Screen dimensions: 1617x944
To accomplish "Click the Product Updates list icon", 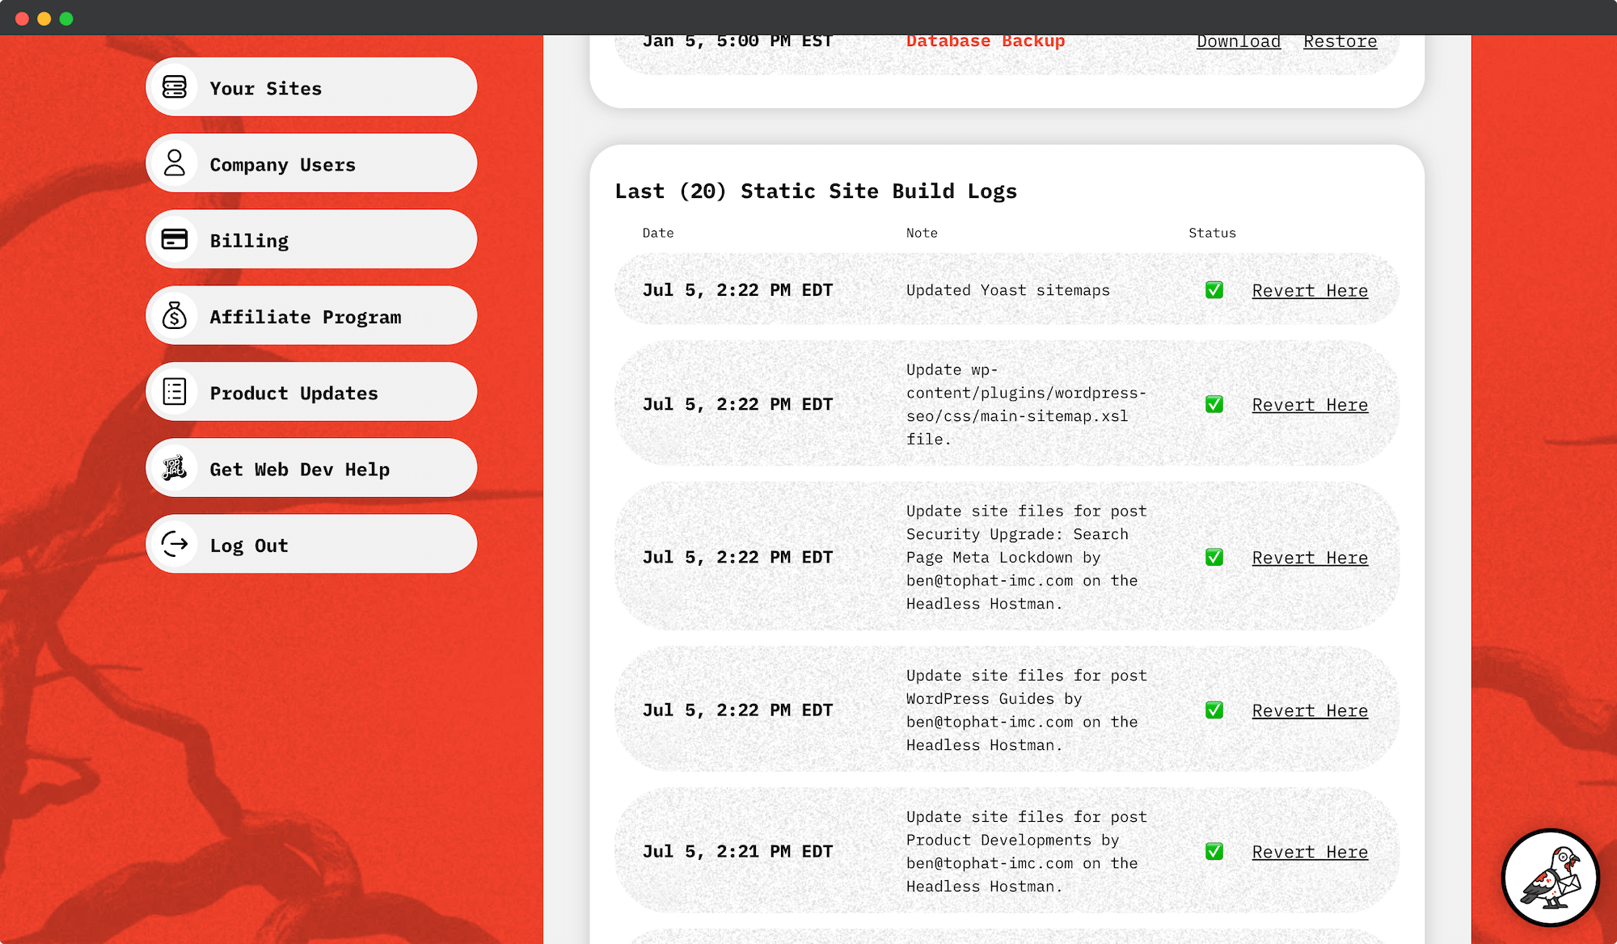I will (x=175, y=391).
